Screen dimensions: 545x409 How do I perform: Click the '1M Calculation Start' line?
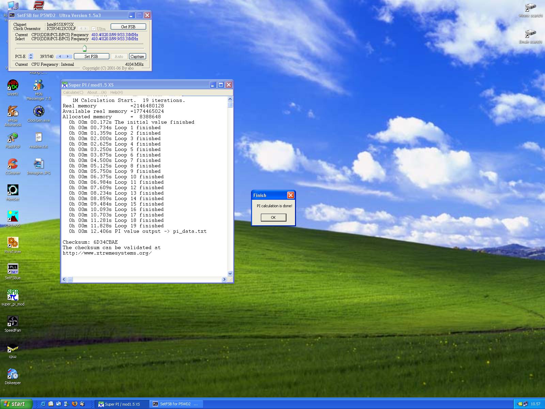pos(128,100)
